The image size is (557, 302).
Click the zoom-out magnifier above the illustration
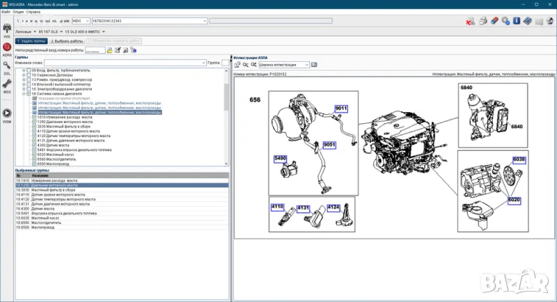245,65
